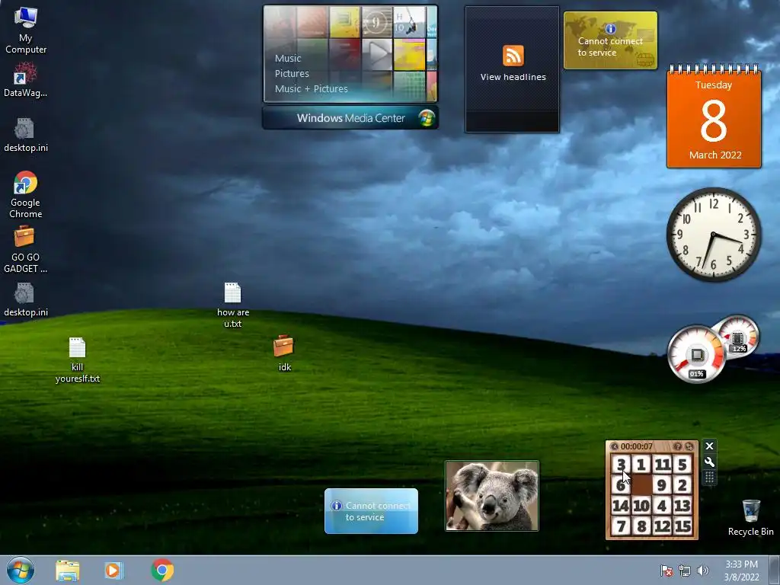Click 'Cannot connect to service' on blue gadget
The image size is (780, 585).
coord(378,511)
